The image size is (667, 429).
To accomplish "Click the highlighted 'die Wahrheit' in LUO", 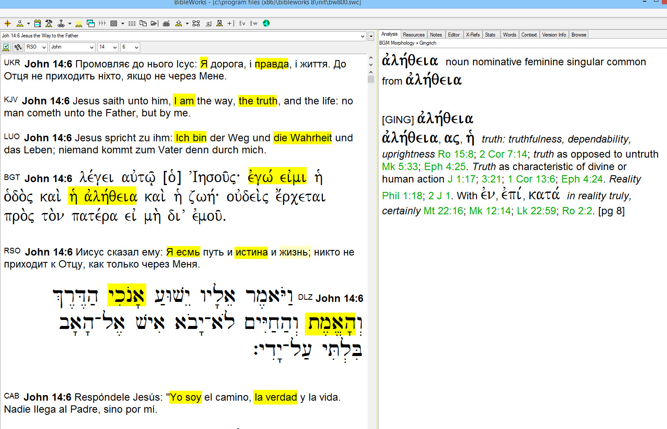I will coord(302,138).
